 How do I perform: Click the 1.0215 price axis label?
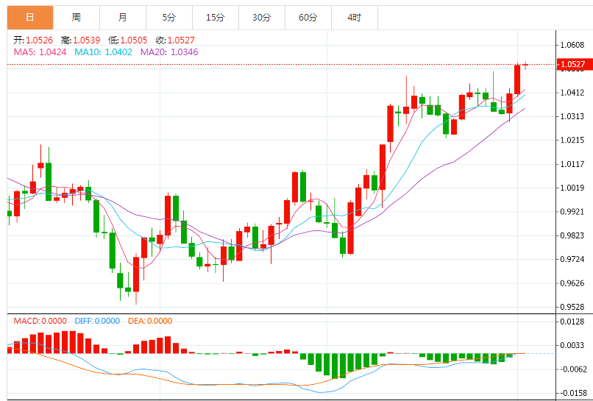[x=572, y=141]
